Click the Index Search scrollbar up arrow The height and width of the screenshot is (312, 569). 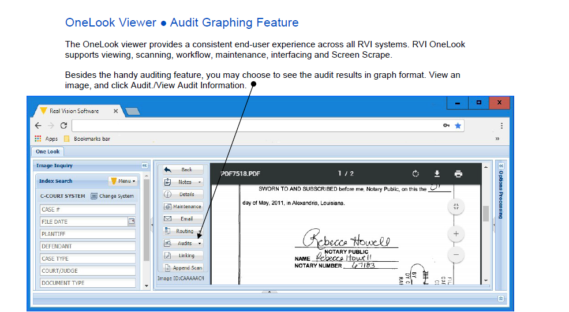[146, 176]
